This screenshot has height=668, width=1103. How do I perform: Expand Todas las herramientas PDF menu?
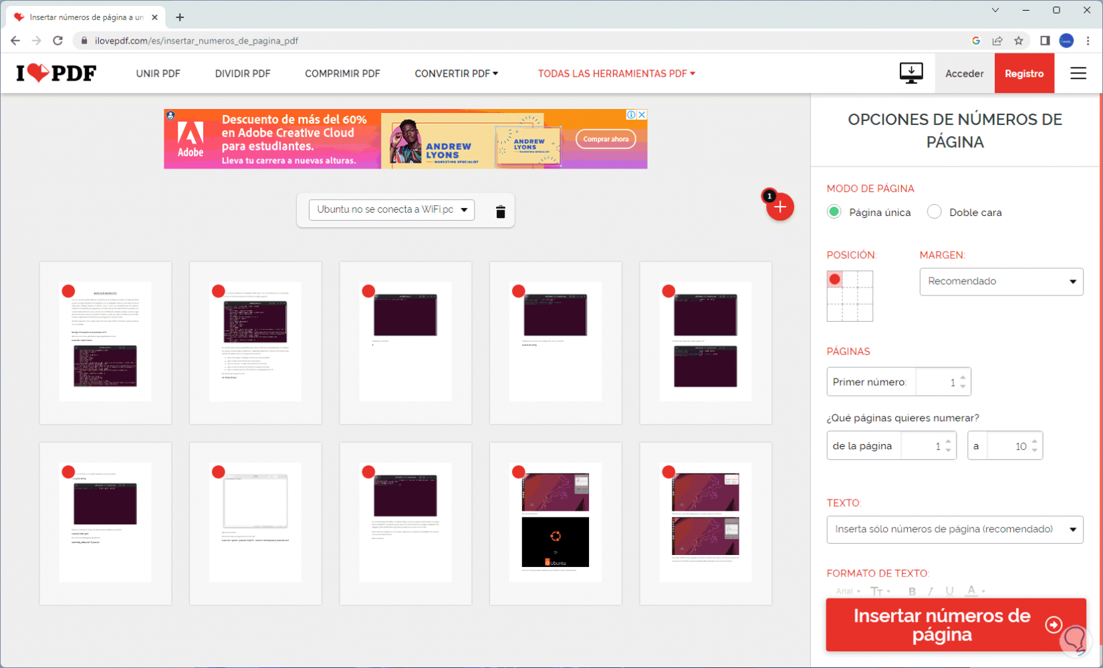pos(616,74)
